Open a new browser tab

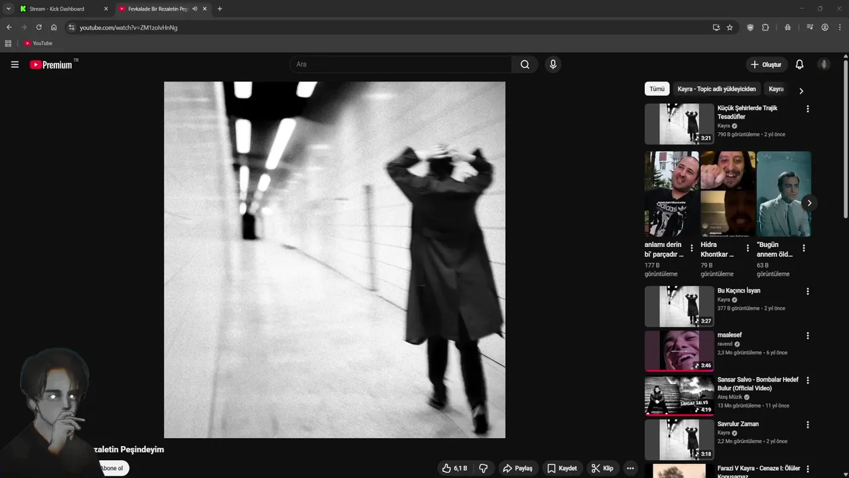(220, 9)
